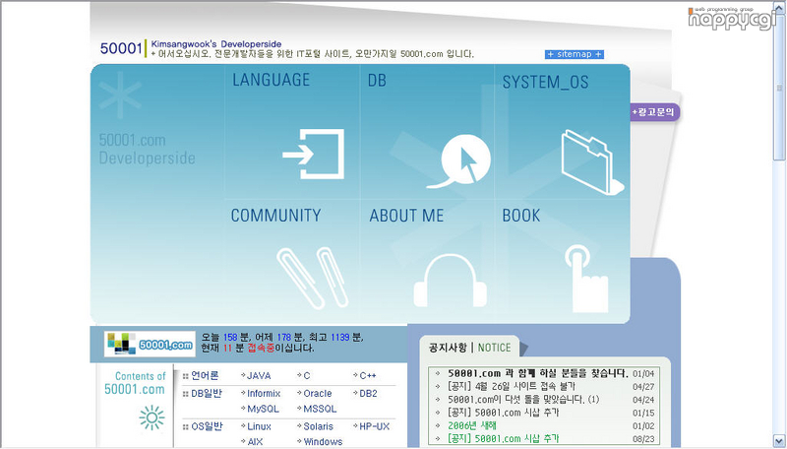787x449 pixels.
Task: Open the AIX link
Action: pyautogui.click(x=255, y=442)
